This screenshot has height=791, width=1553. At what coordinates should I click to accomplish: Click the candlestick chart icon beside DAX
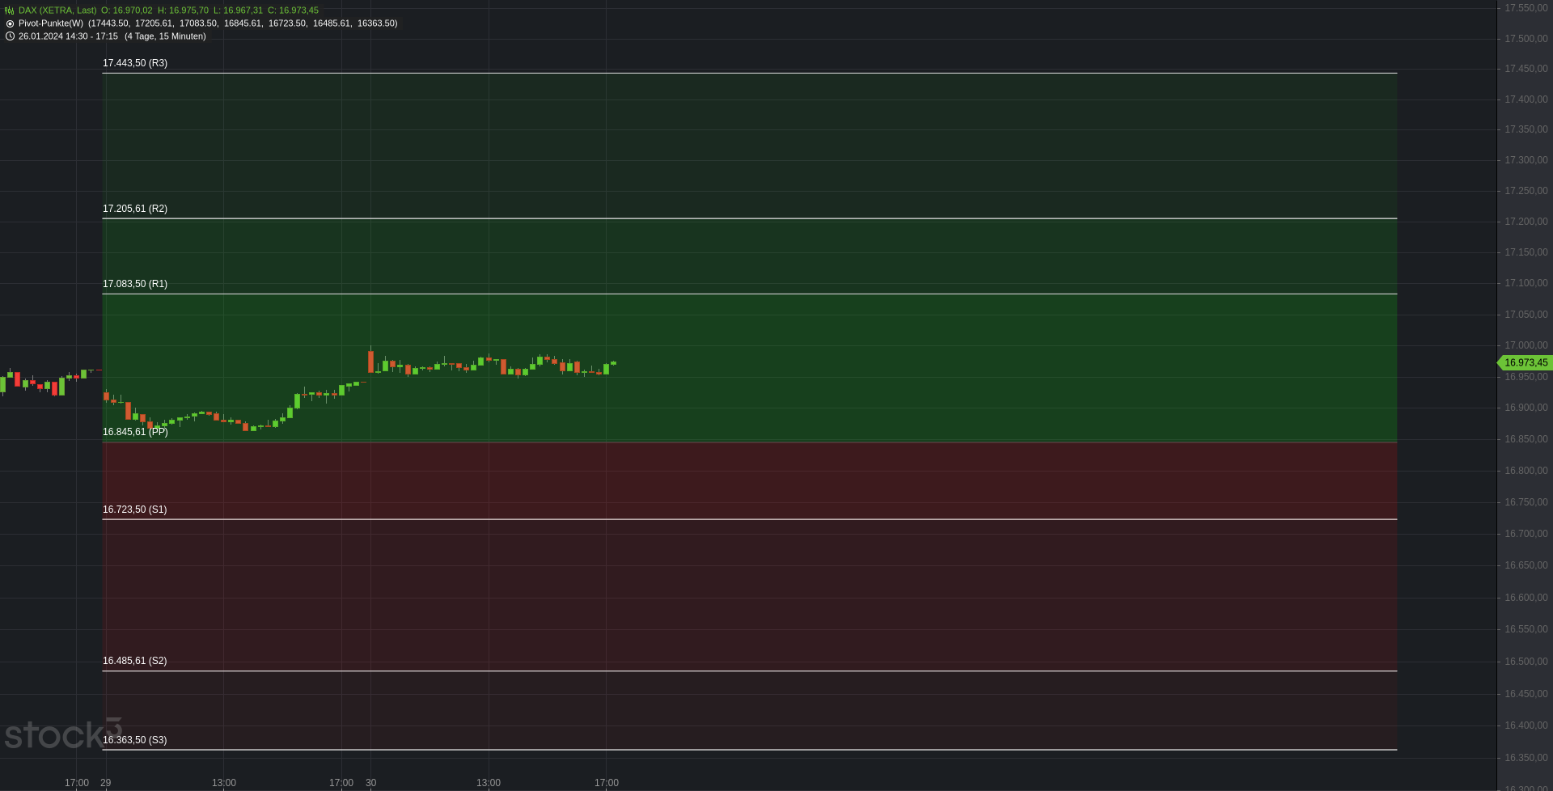click(x=10, y=11)
